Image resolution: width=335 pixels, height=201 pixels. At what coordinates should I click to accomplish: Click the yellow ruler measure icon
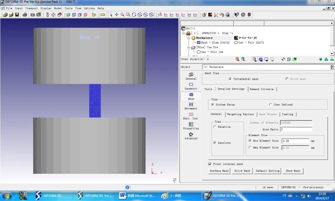[103, 15]
